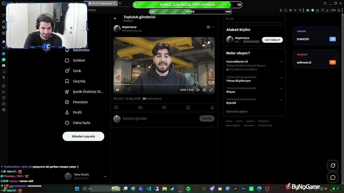The image size is (344, 193).
Task: Open Sohbet in the navigation menu
Action: pyautogui.click(x=75, y=60)
